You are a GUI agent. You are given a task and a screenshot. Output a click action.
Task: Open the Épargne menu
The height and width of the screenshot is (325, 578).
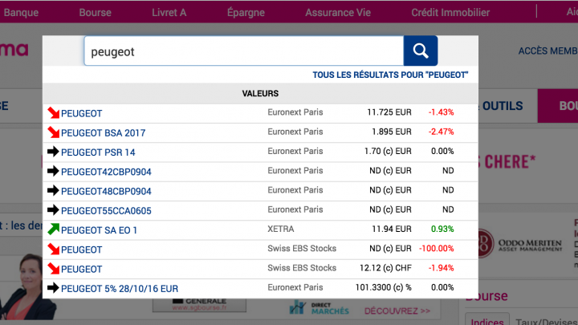pos(246,13)
